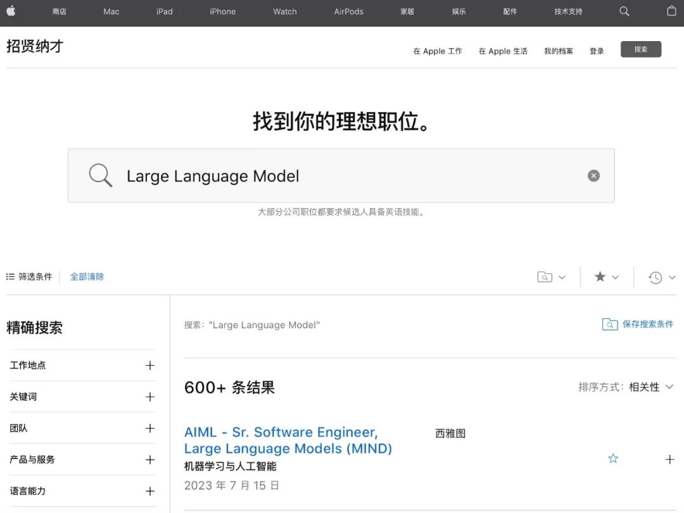Click the Apple logo in navigation bar
Image resolution: width=684 pixels, height=513 pixels.
click(x=11, y=11)
